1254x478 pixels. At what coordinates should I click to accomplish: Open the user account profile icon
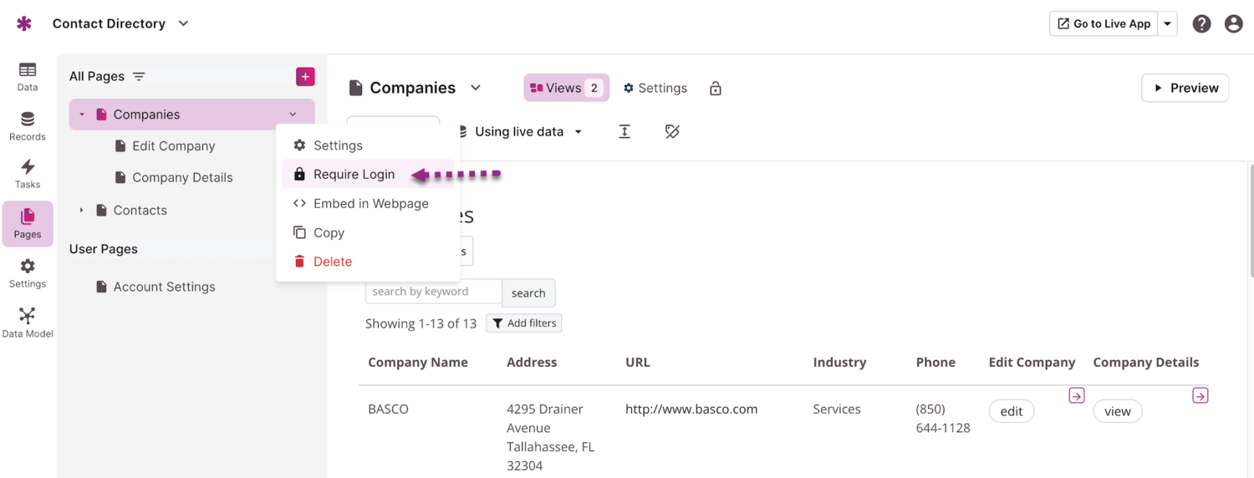[1233, 23]
